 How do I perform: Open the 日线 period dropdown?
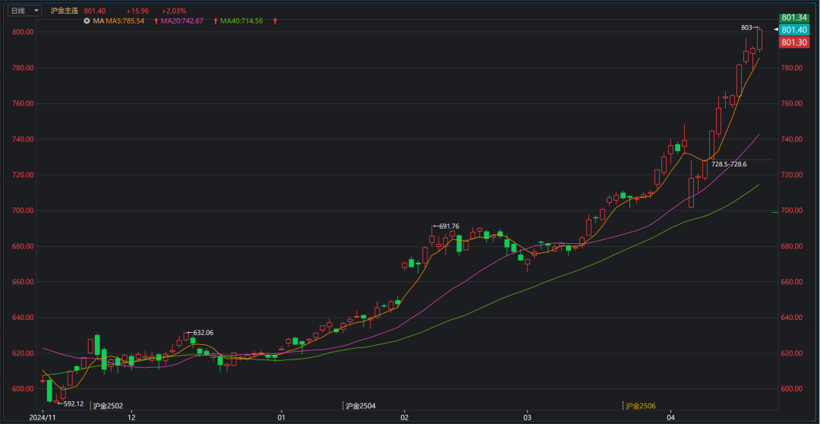tap(25, 11)
